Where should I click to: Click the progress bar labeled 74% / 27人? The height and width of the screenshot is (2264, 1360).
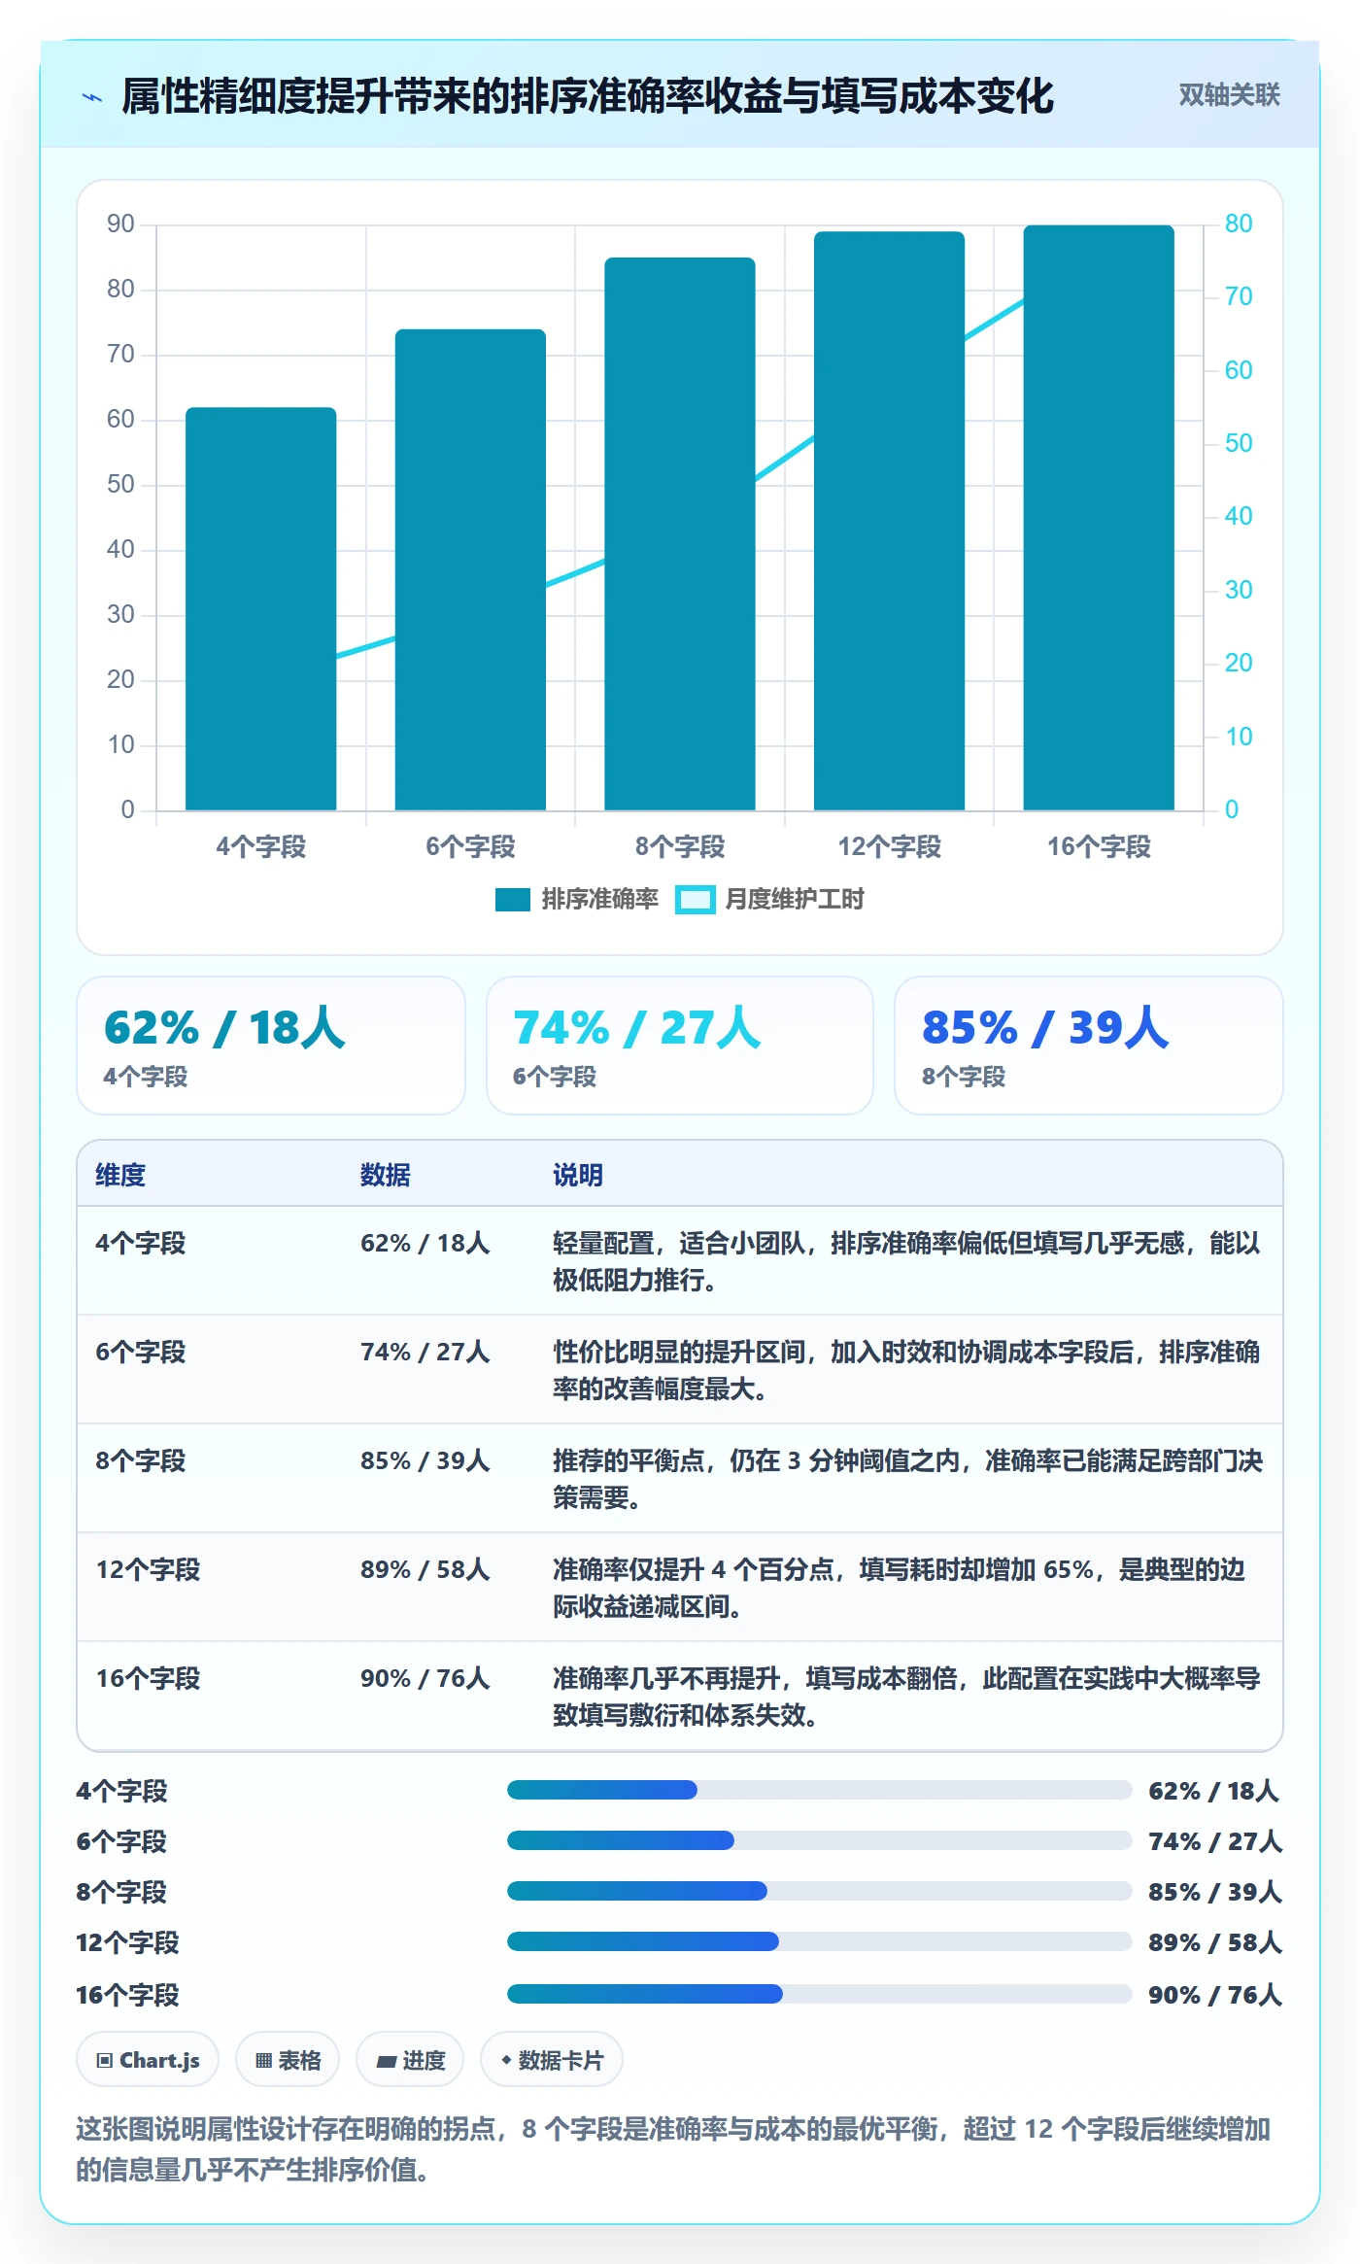click(820, 1840)
